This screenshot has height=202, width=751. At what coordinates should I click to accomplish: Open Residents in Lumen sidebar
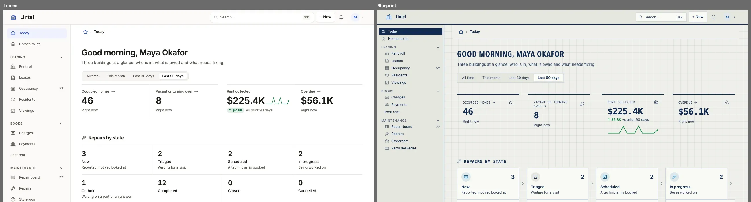pos(37,100)
